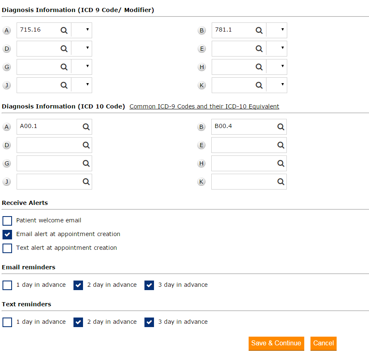This screenshot has height=362, width=369.
Task: Search codes for ICD 9 field D
Action: point(64,49)
